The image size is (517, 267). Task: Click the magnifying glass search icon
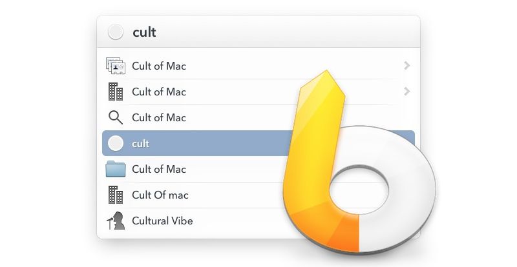pos(115,117)
